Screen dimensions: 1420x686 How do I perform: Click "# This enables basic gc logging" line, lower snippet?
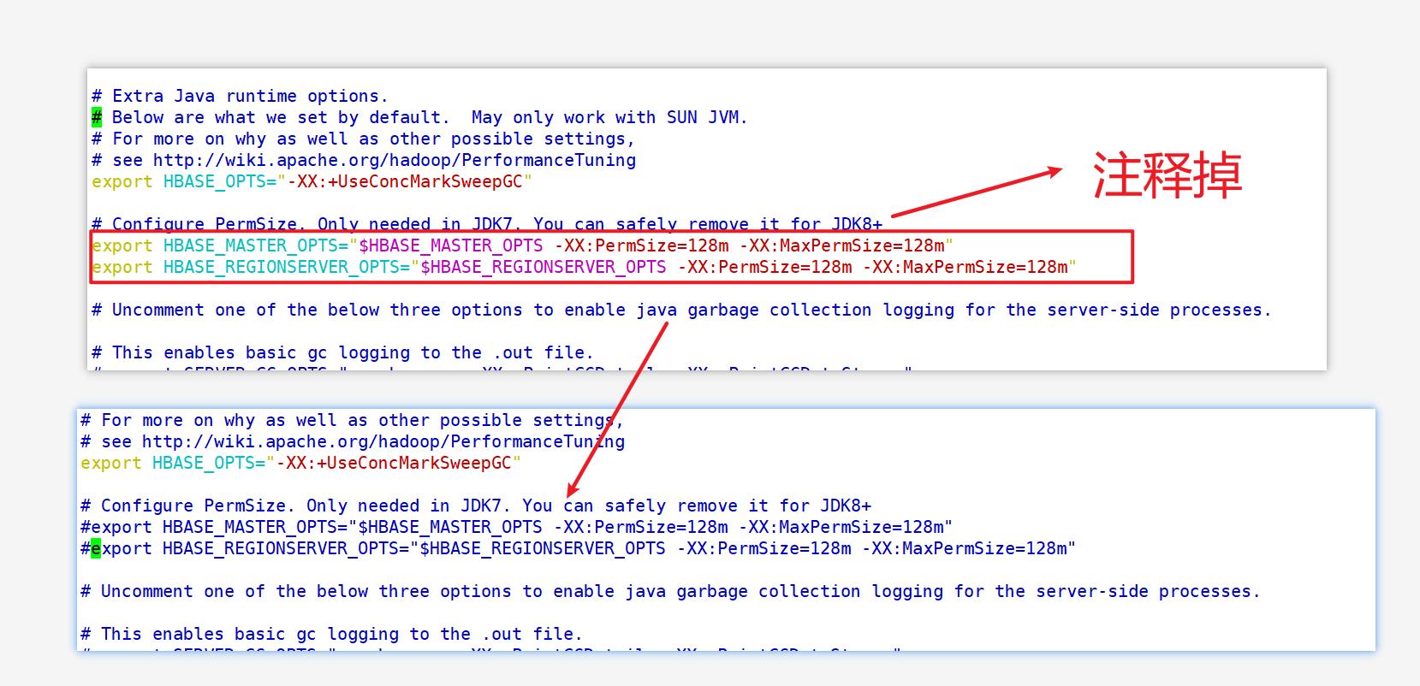[331, 634]
